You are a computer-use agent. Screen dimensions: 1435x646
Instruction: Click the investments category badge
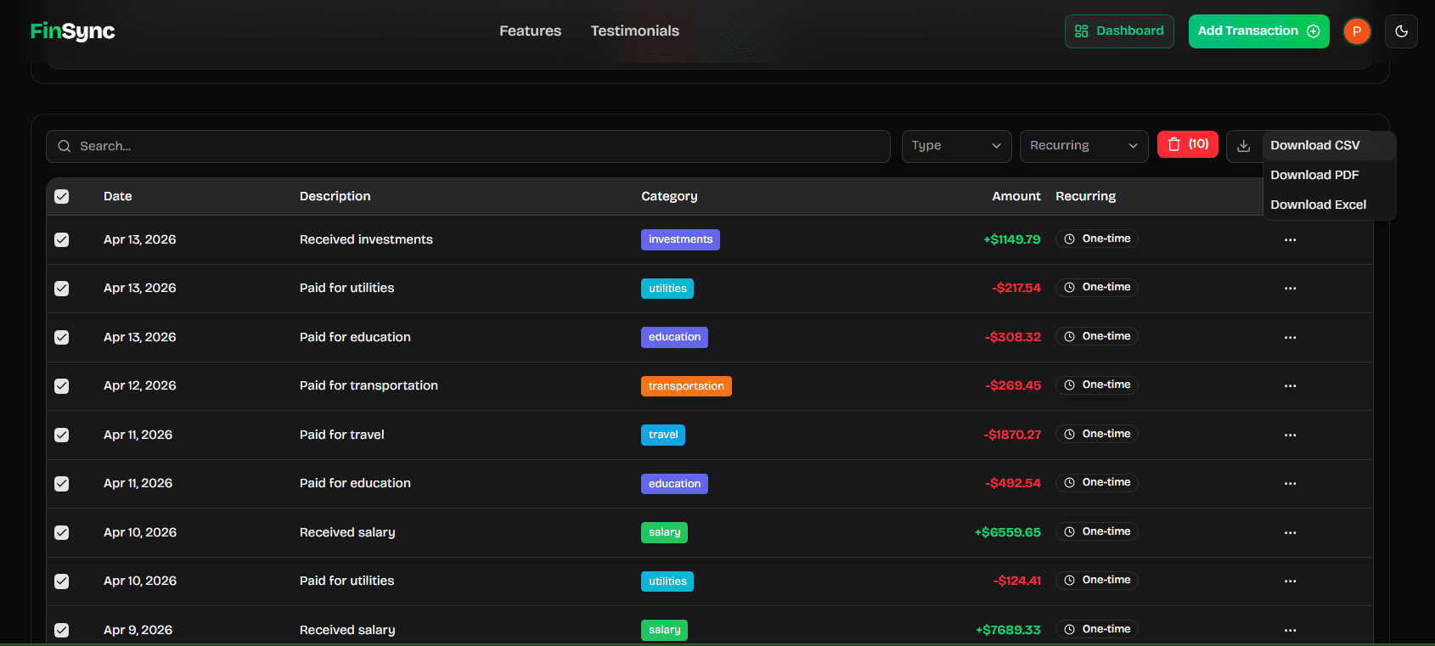pos(680,239)
